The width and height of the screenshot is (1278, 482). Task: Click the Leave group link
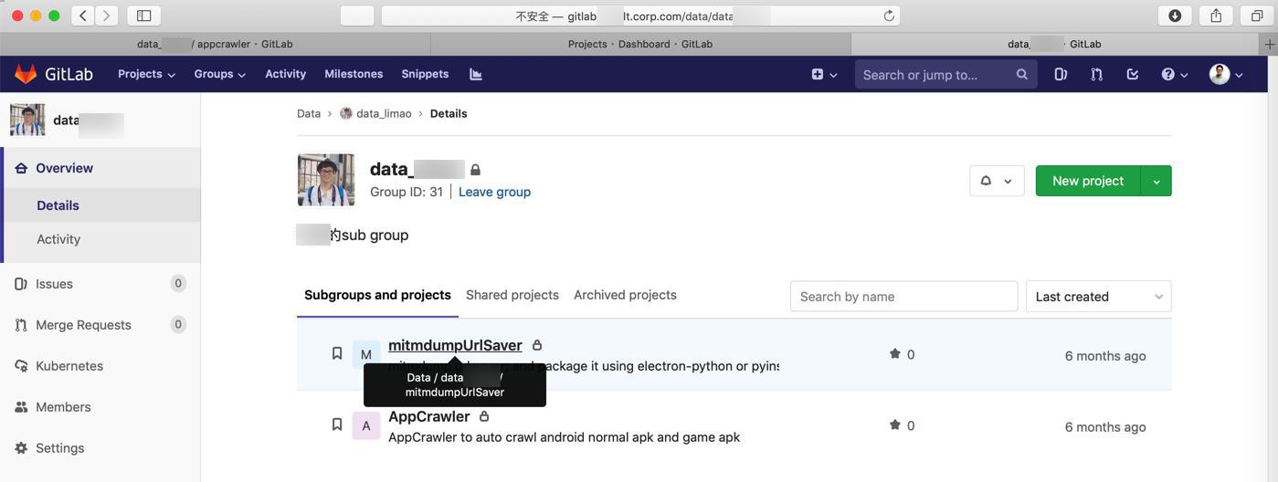point(494,192)
